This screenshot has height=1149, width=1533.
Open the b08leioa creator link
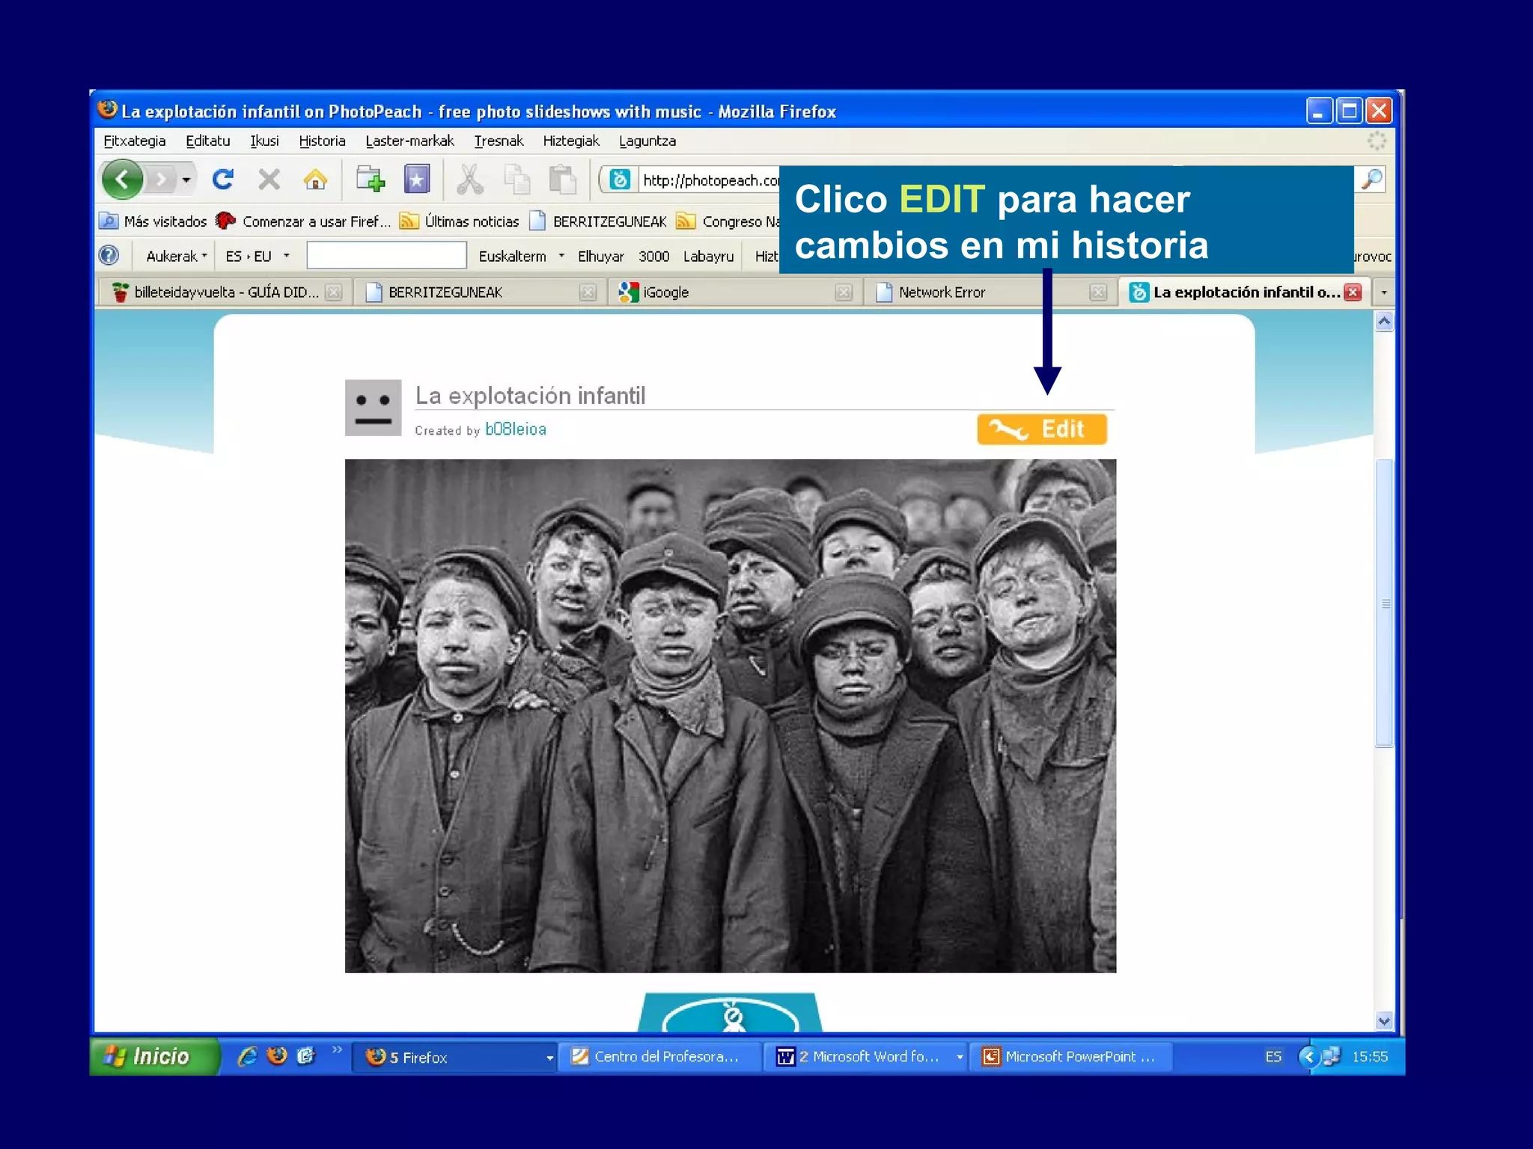516,429
